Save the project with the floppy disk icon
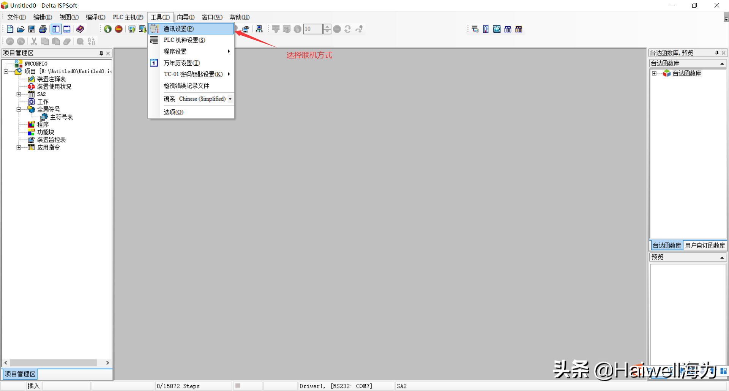This screenshot has width=729, height=391. (x=32, y=29)
